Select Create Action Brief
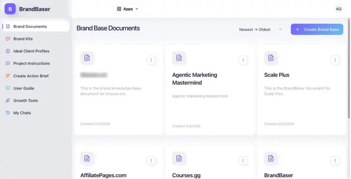This screenshot has height=179, width=351. (x=31, y=76)
